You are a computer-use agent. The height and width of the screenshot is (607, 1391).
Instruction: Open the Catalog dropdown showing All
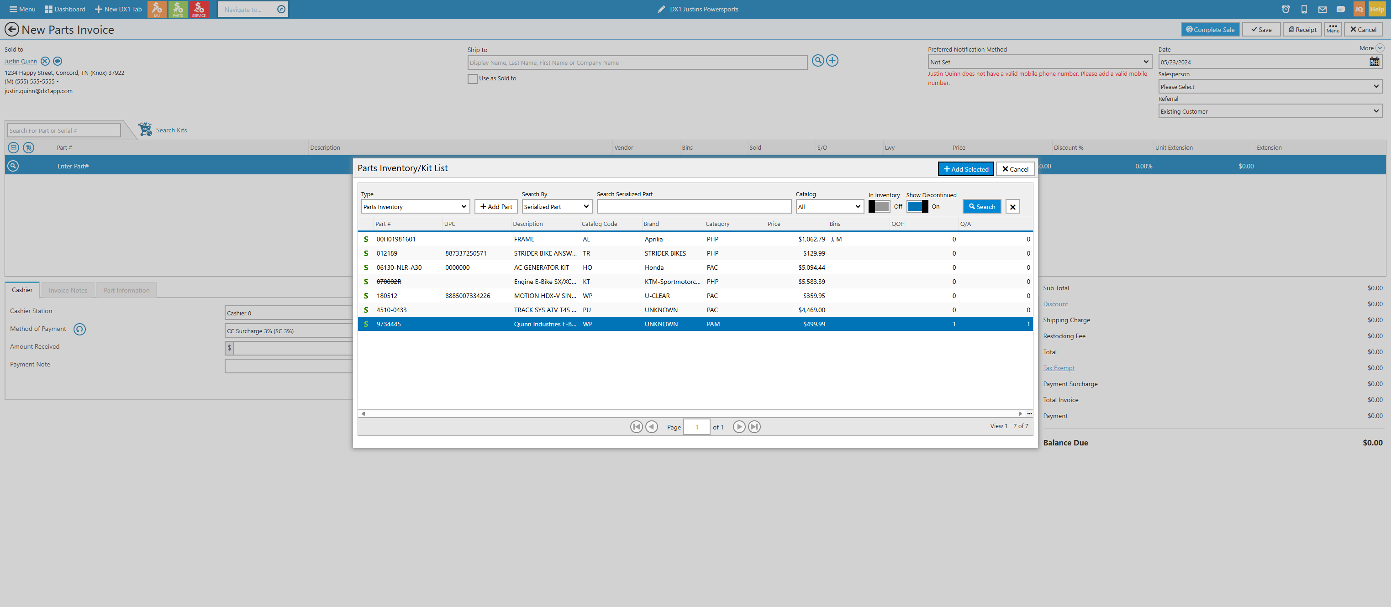tap(829, 207)
